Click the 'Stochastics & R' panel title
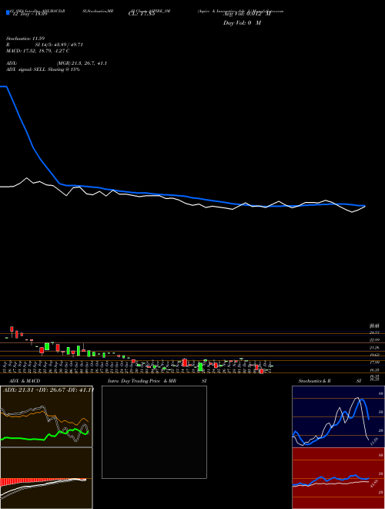Screen dimensions: 385x509 coord(315,381)
